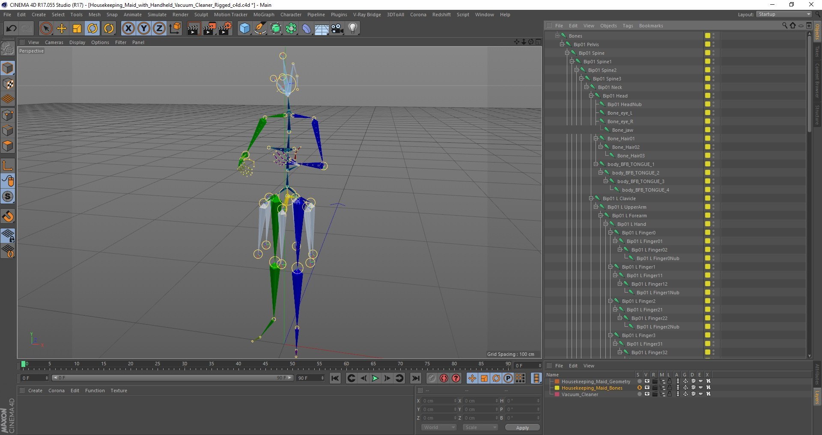822x435 pixels.
Task: Toggle lock on Housekeeping_Maid_Bones layer
Action: pyautogui.click(x=669, y=388)
